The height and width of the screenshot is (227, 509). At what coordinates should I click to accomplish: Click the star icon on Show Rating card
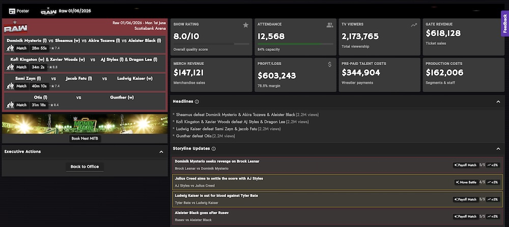click(246, 24)
